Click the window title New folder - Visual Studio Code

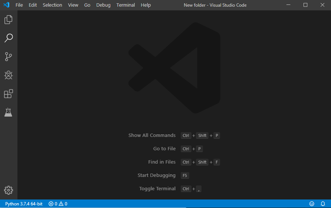[x=215, y=5]
